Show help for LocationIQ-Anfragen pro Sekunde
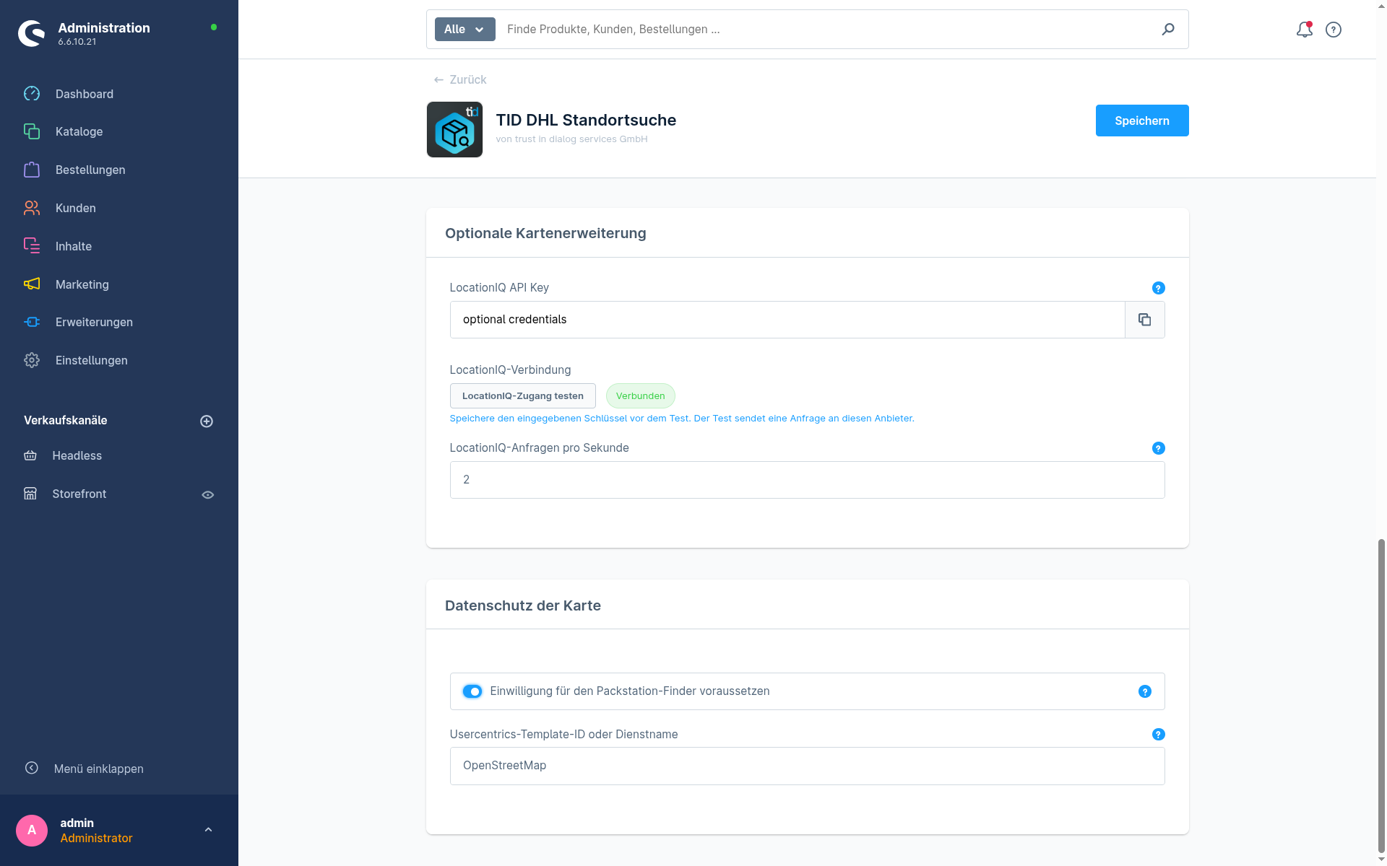The height and width of the screenshot is (866, 1387). point(1159,448)
